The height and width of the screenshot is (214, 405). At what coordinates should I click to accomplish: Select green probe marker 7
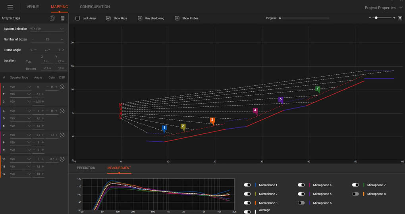(x=318, y=89)
